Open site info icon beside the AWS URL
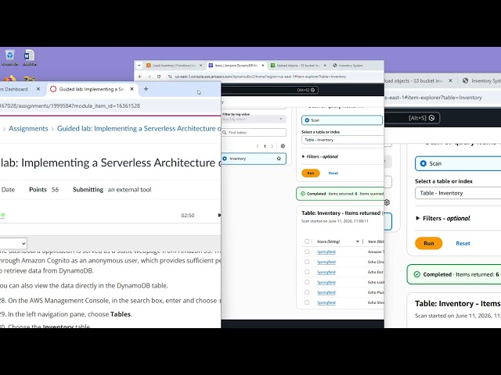Image resolution: width=501 pixels, height=375 pixels. pyautogui.click(x=170, y=77)
